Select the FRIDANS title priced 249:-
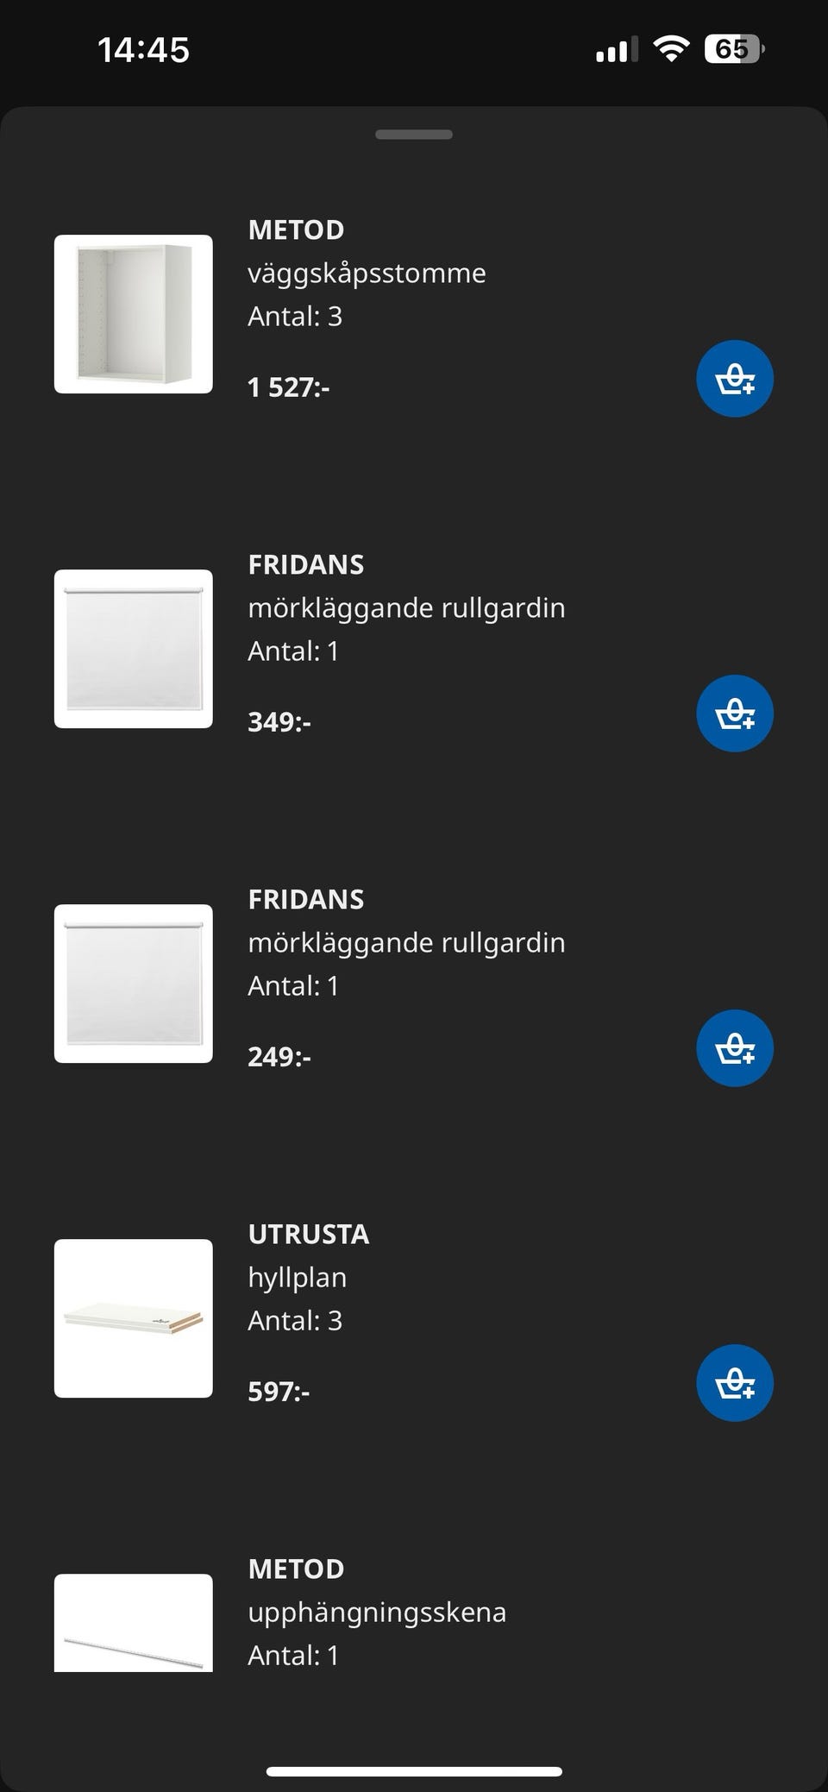The height and width of the screenshot is (1792, 828). [306, 899]
